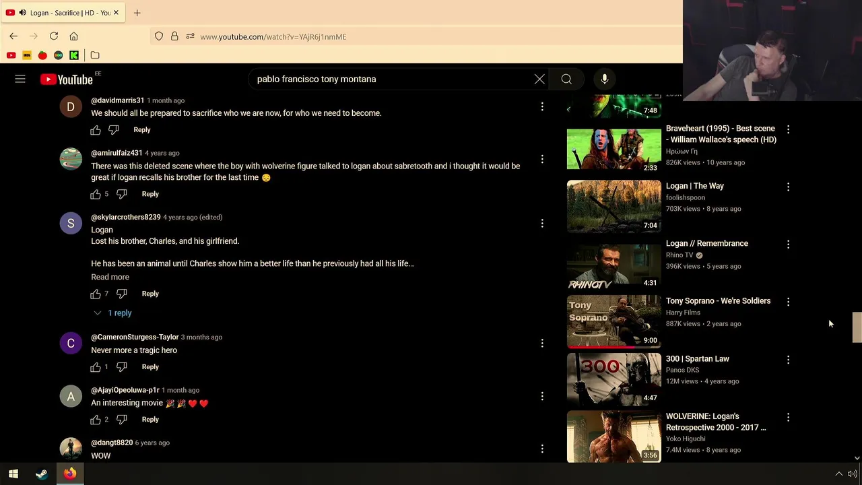
Task: Open Steam from the taskbar
Action: tap(42, 474)
